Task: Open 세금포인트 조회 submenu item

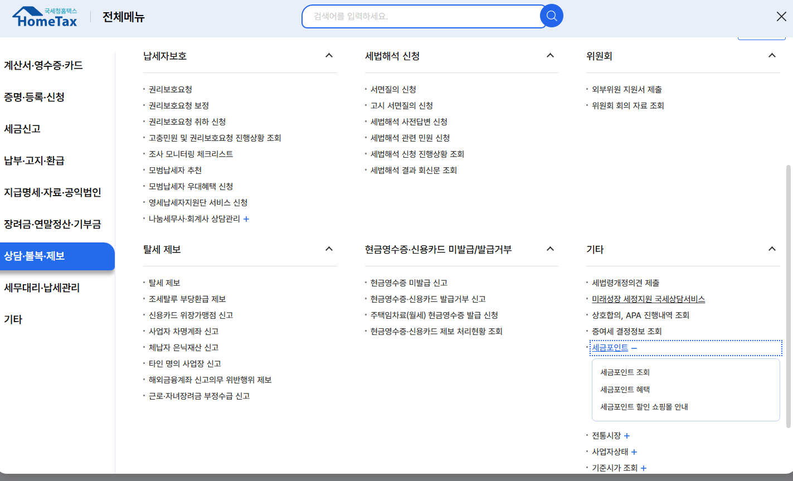Action: (625, 372)
